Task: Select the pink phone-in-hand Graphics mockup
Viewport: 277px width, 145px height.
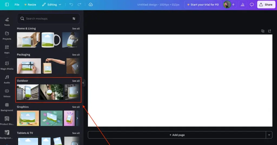Action: coord(69,118)
